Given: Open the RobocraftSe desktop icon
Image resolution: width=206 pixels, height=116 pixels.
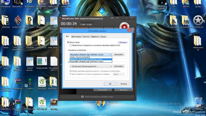Looking at the screenshot, I should click(30, 4).
